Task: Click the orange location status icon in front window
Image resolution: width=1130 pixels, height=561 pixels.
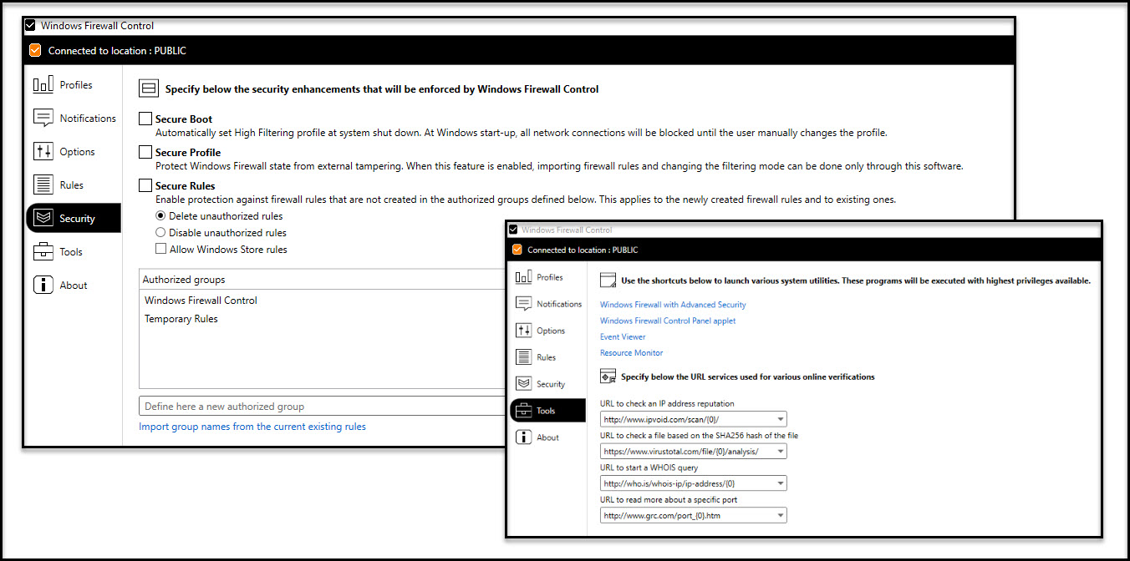Action: point(517,250)
